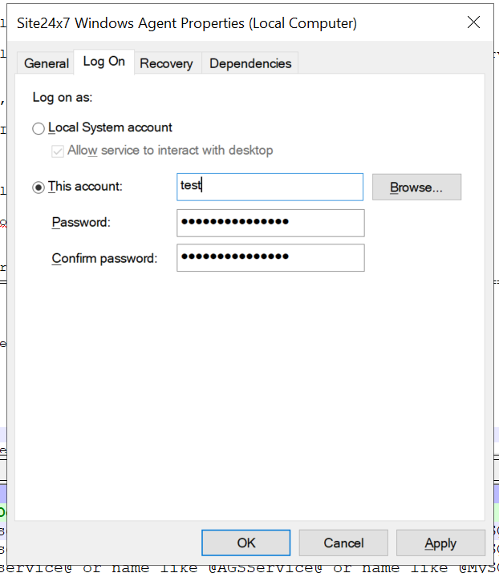
Task: Click the Browse... button
Action: coord(416,187)
